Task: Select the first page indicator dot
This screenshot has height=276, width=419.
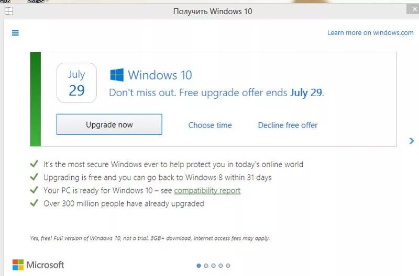Action: 199,266
